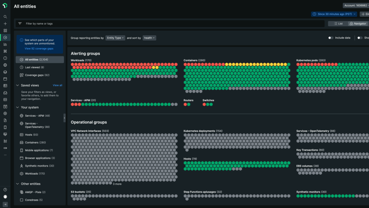The height and width of the screenshot is (208, 369).
Task: Toggle the Include data switch
Action: click(x=331, y=38)
